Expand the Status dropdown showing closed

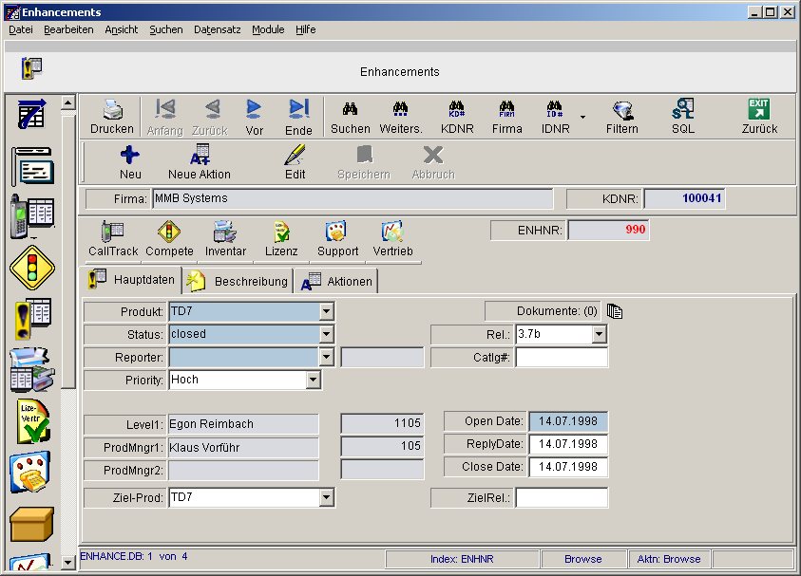326,334
